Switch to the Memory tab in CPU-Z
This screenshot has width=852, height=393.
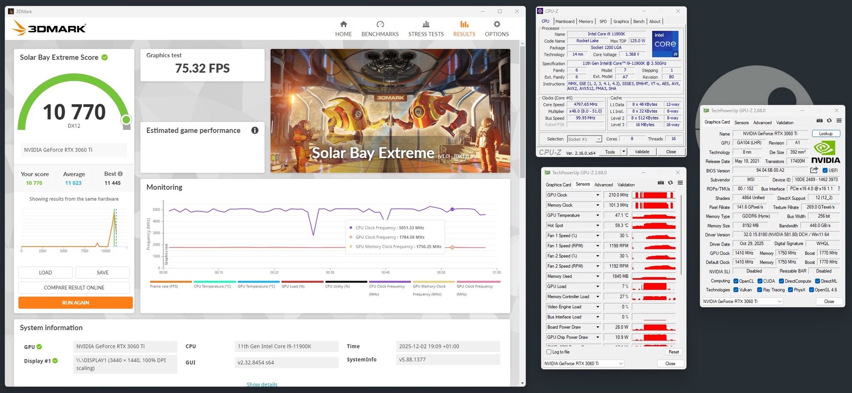coord(586,22)
